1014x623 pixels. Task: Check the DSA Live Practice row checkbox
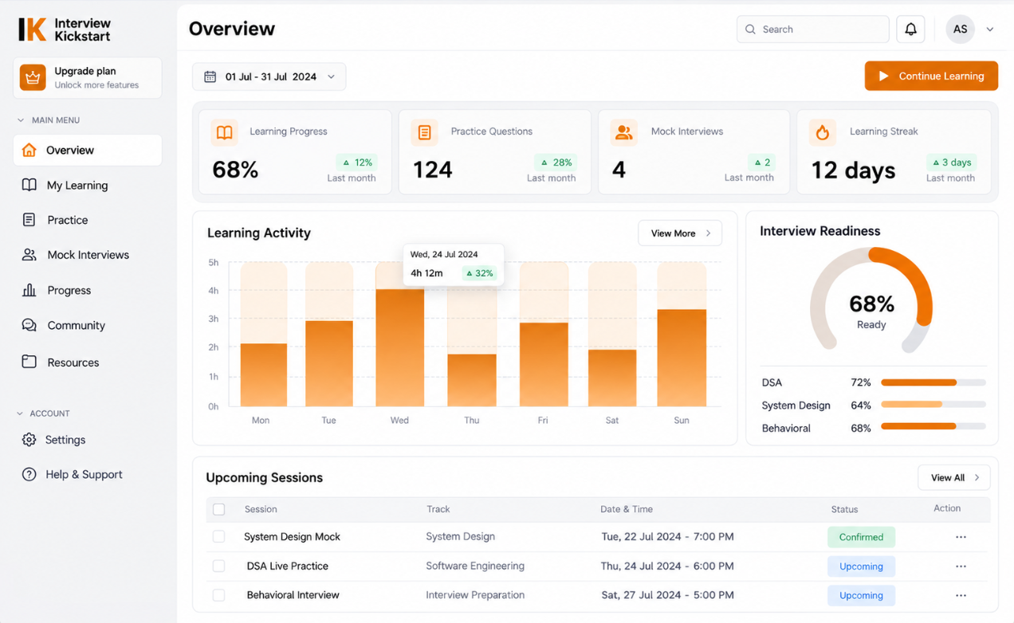219,566
